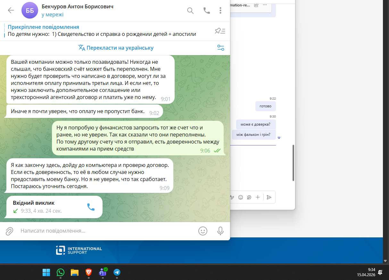Open WhatsApp from the taskbar
Screen dimensions: 389x280
tap(61, 272)
